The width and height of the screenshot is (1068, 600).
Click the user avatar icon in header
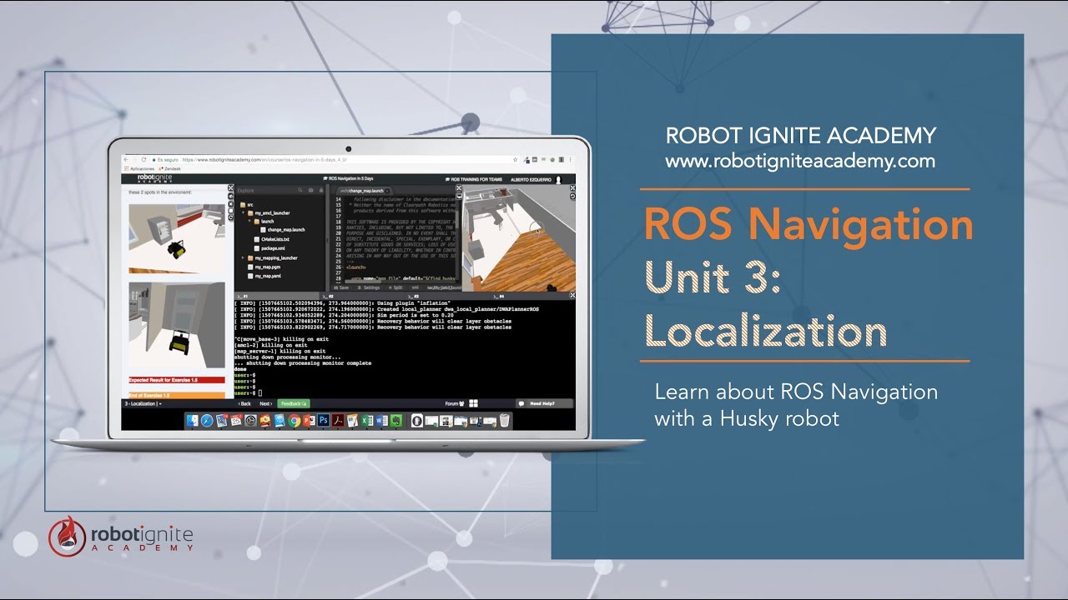click(558, 179)
